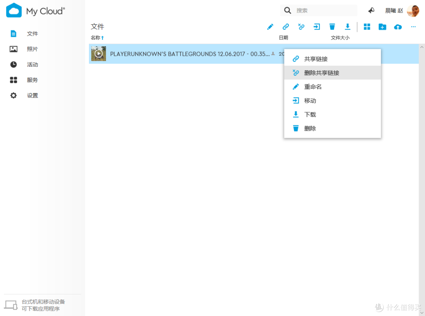Click the cloud upload icon

click(398, 27)
